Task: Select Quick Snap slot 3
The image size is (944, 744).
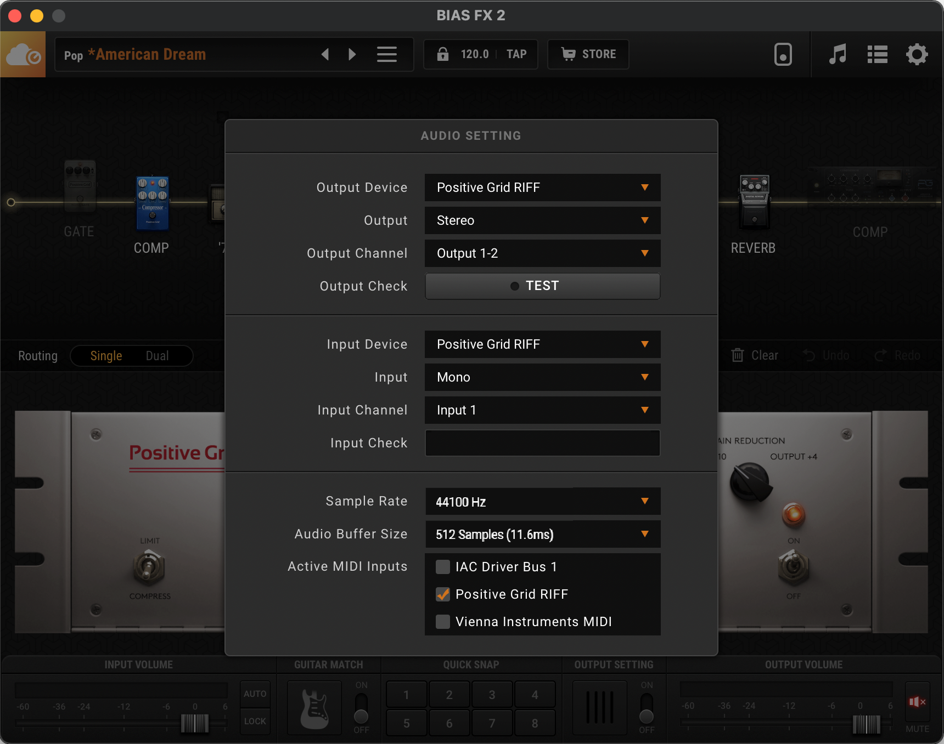Action: point(492,695)
